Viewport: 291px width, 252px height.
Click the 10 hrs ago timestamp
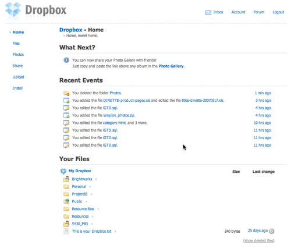coord(262,123)
